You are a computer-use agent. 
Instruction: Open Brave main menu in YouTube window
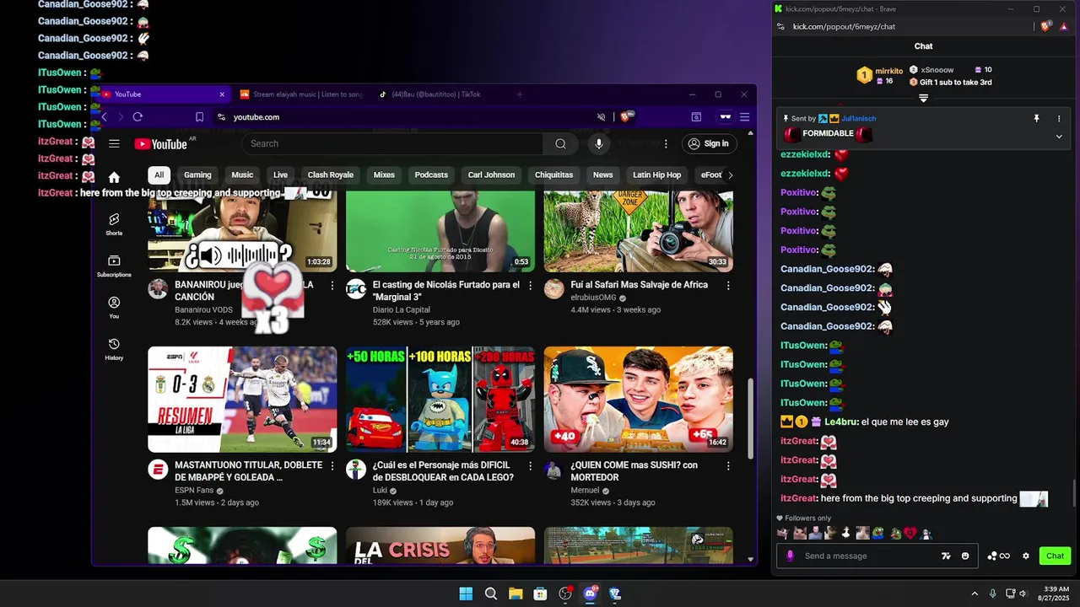click(745, 117)
